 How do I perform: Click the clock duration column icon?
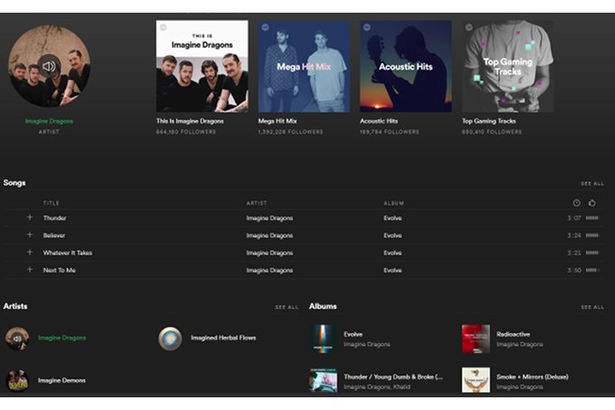coord(576,203)
